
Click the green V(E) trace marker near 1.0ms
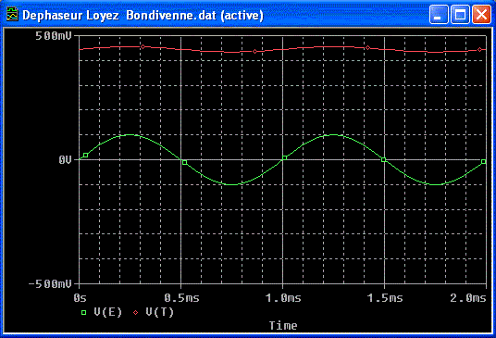[285, 157]
